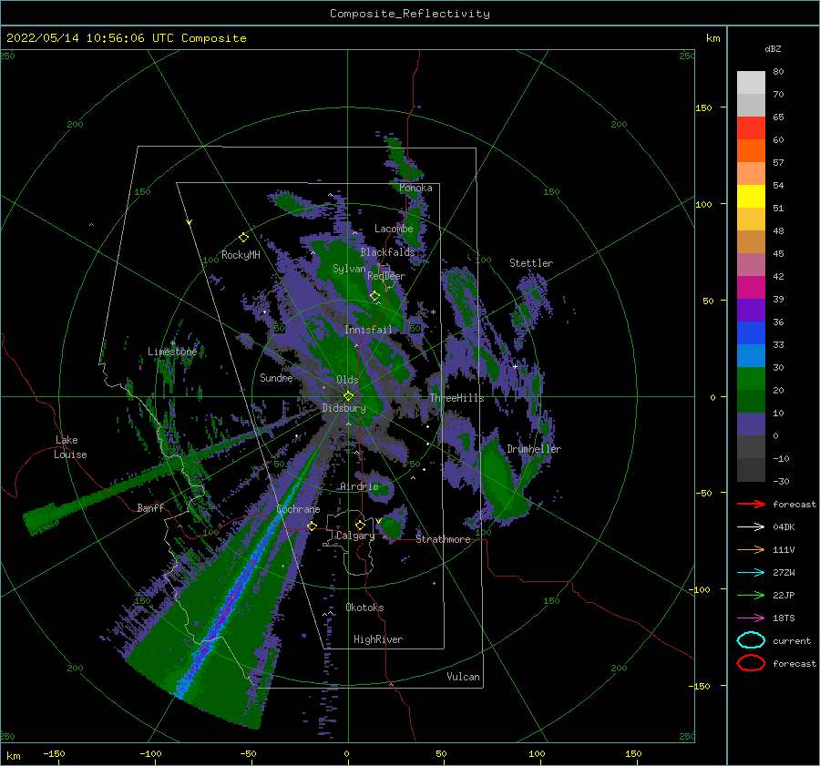Image resolution: width=820 pixels, height=766 pixels.
Task: Click the Cochrane label
Action: click(298, 509)
